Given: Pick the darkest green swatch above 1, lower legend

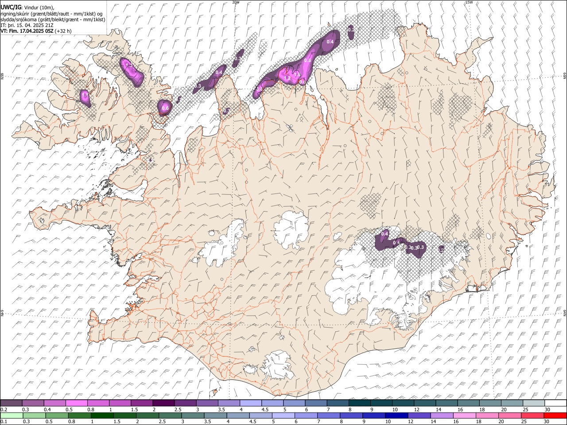Looking at the screenshot, I should tap(102, 415).
